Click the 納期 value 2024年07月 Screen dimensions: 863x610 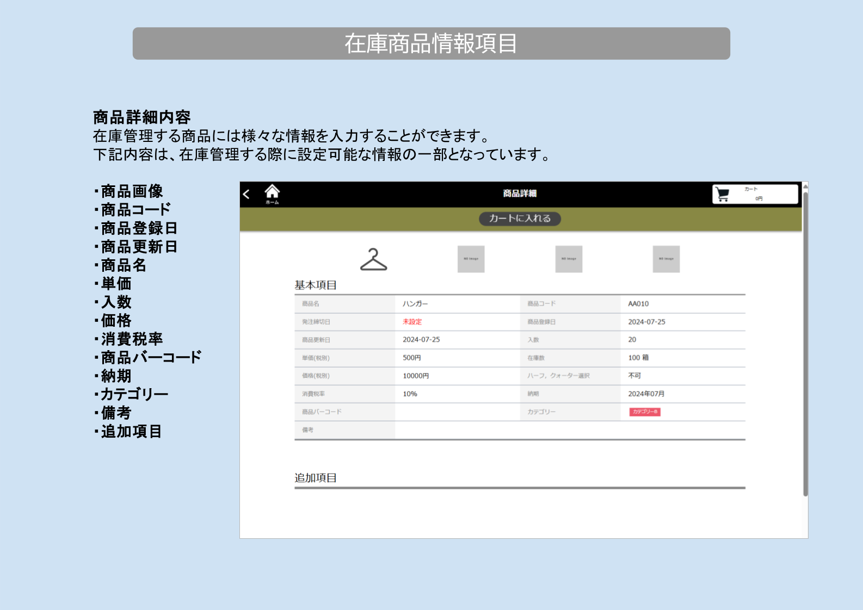pos(646,394)
